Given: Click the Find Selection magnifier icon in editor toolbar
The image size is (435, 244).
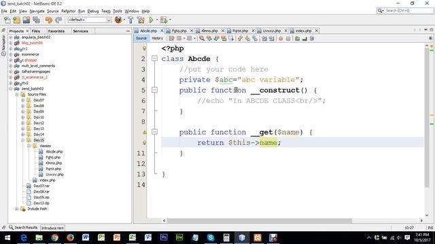Looking at the screenshot, I should tap(202, 39).
